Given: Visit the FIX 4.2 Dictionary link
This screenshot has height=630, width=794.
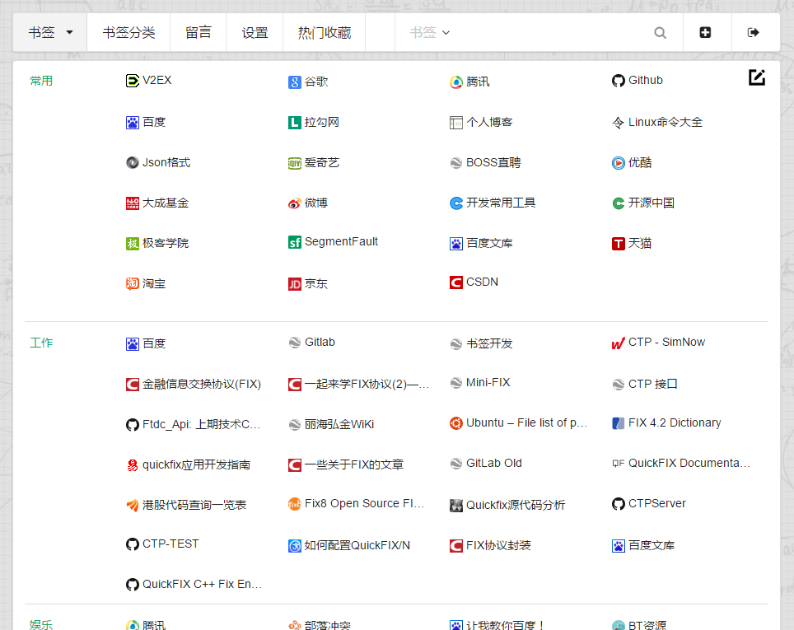Looking at the screenshot, I should click(674, 423).
